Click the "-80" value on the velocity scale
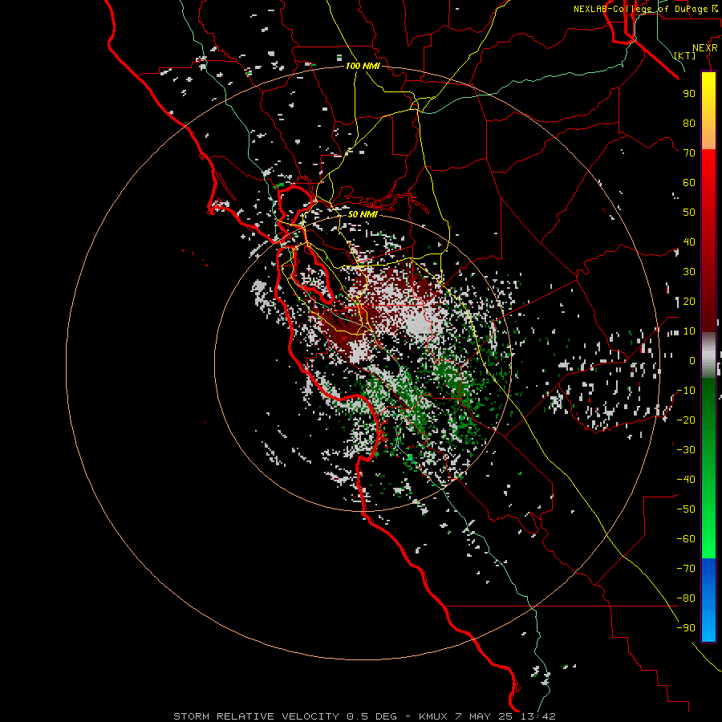 (686, 598)
